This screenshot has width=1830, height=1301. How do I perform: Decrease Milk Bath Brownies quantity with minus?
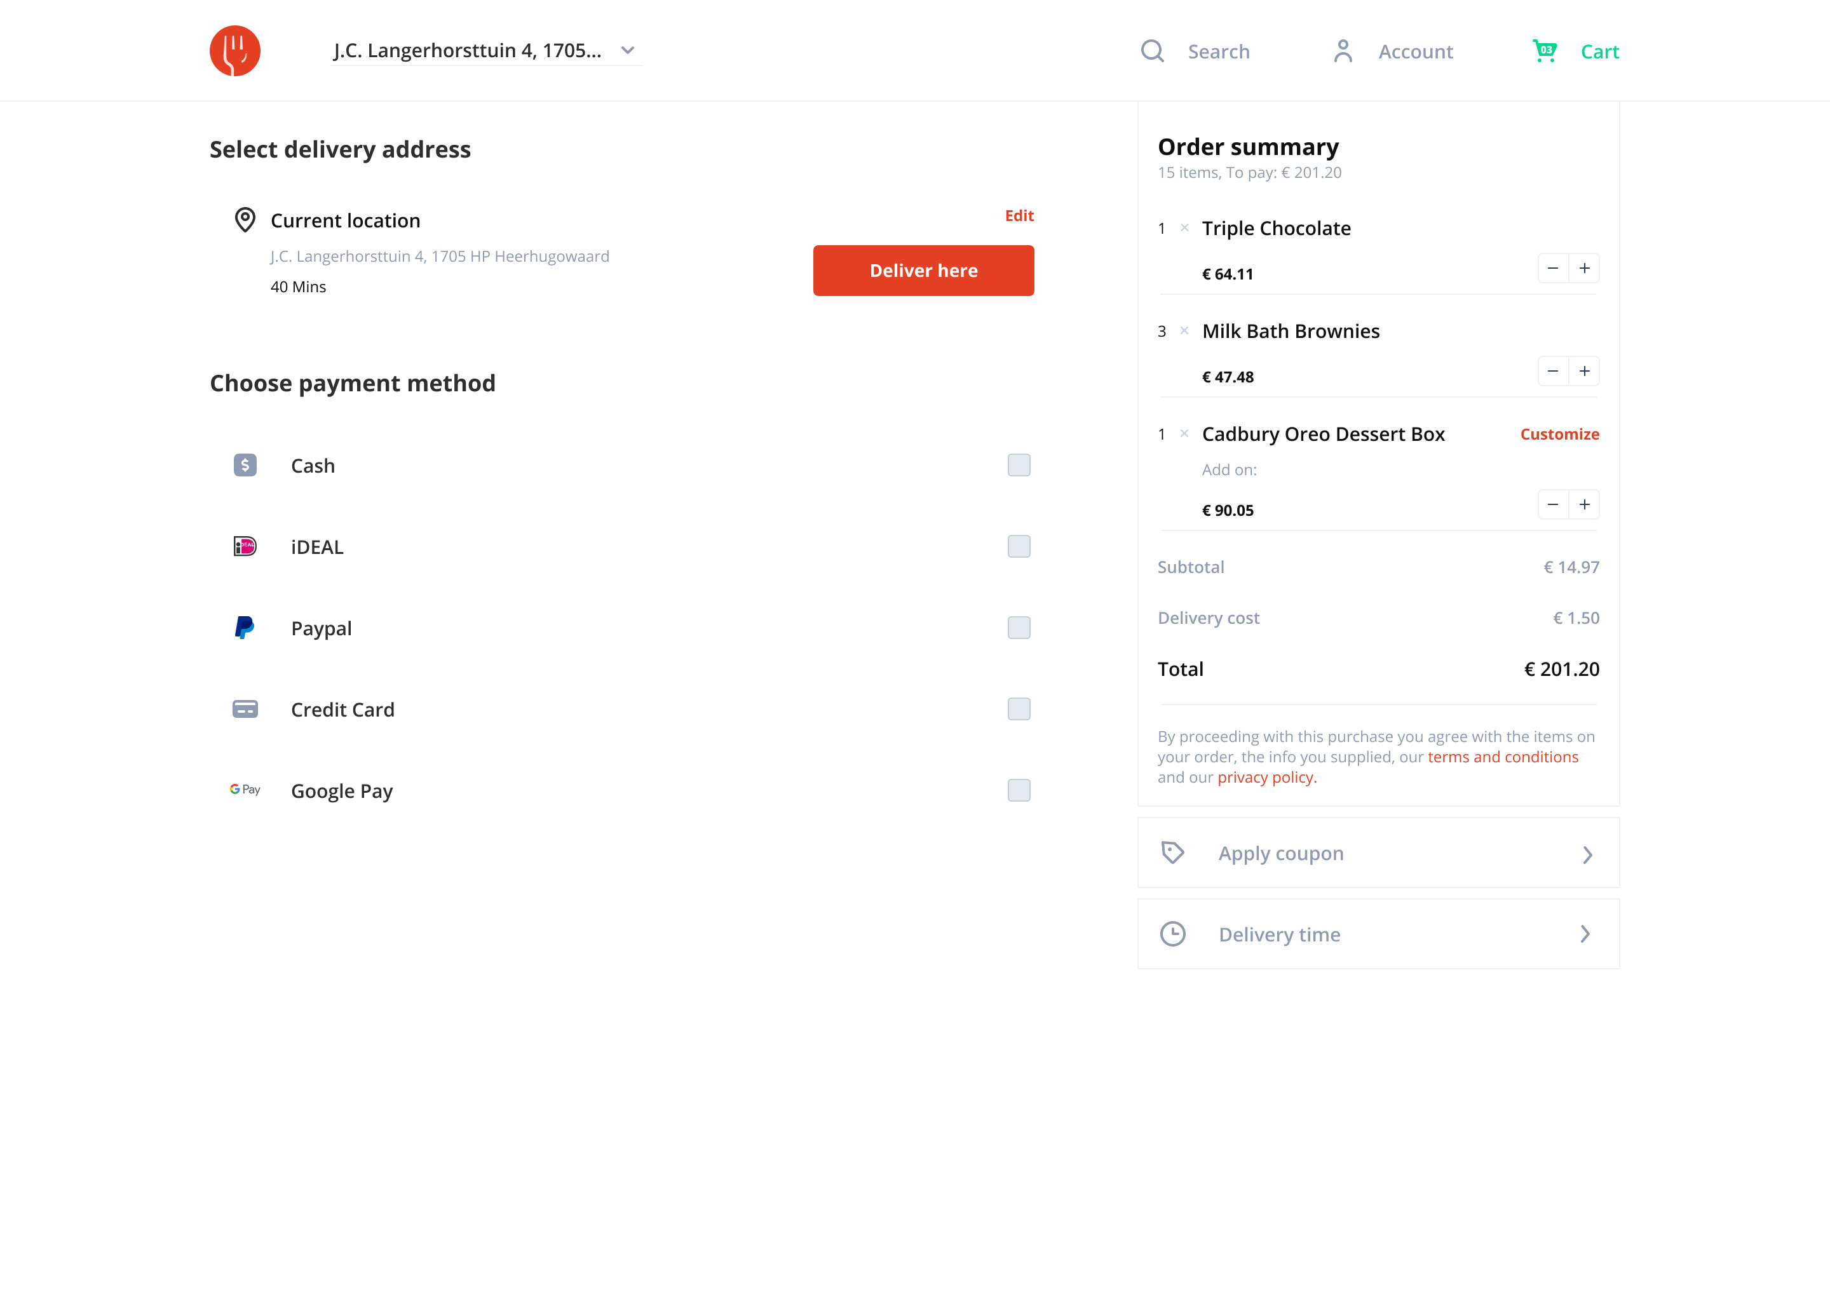click(x=1553, y=371)
